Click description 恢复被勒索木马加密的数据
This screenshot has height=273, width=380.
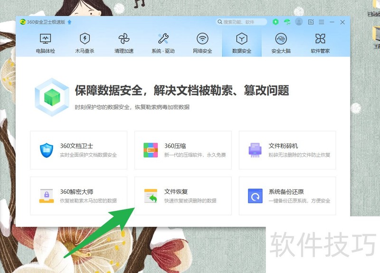[88, 200]
